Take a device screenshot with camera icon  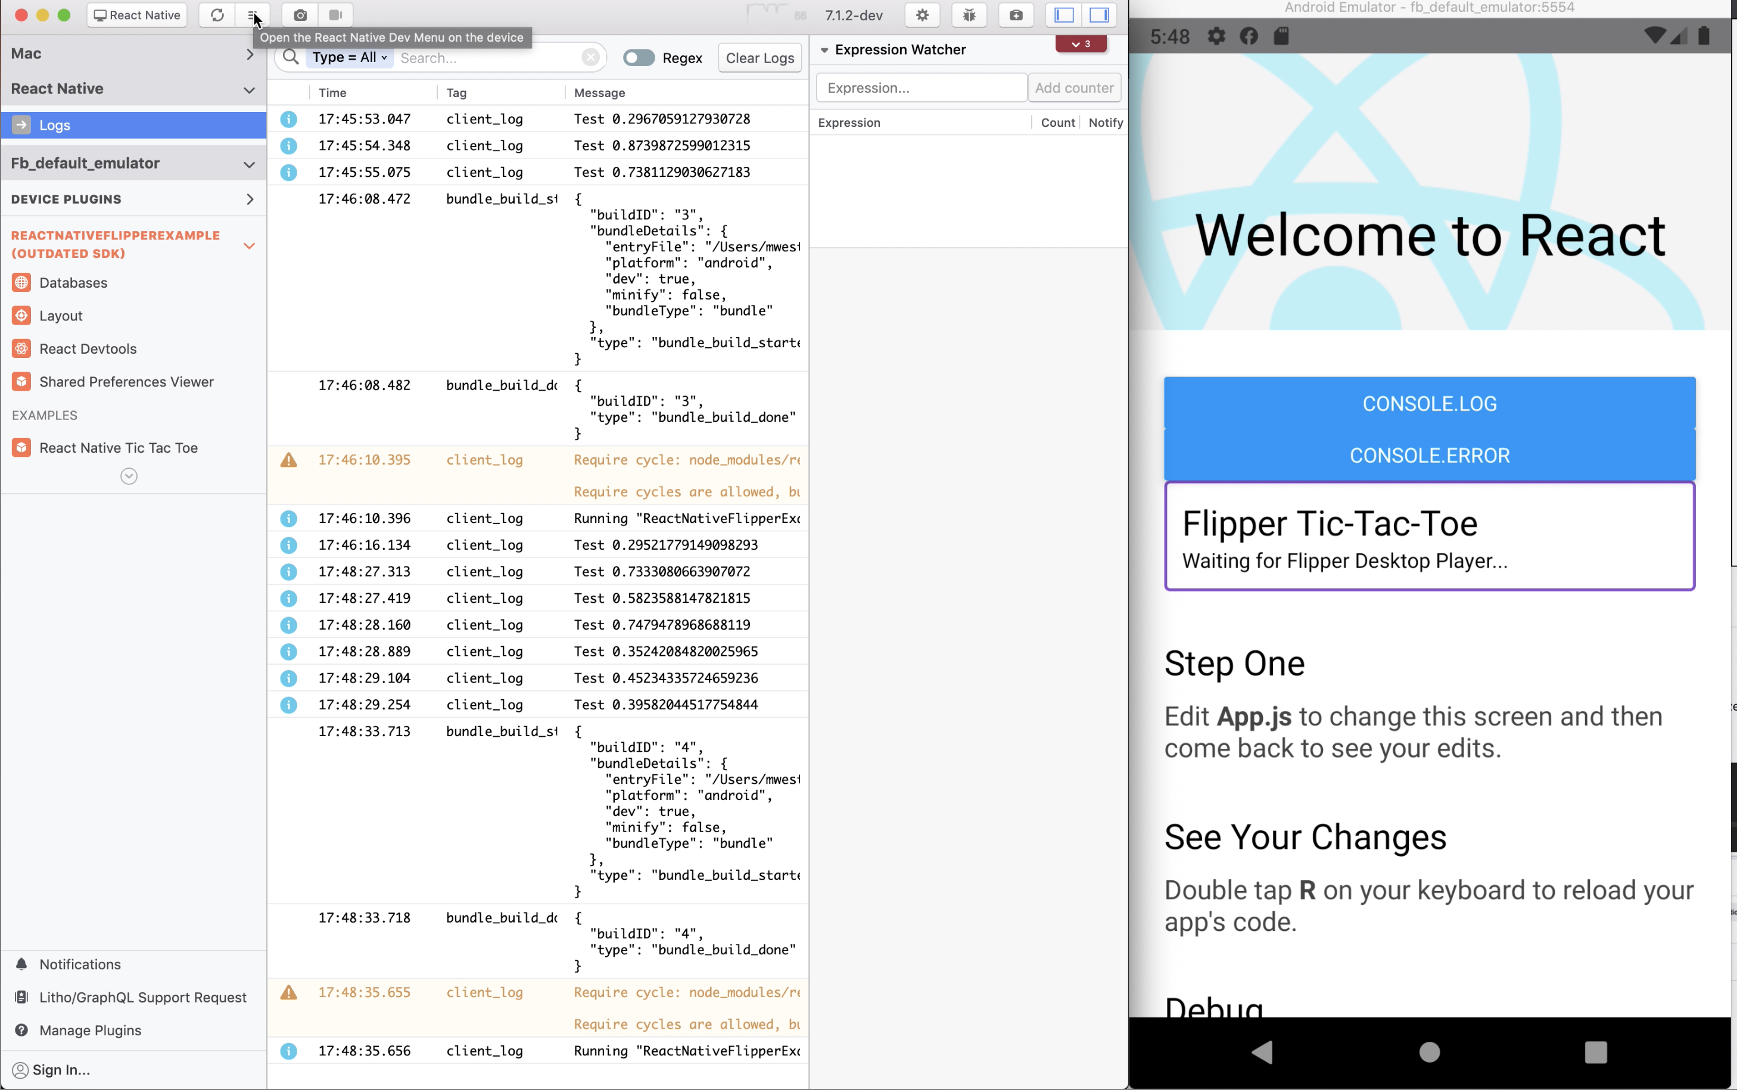pos(300,15)
